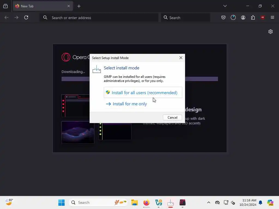This screenshot has width=279, height=209.
Task: Cancel the GIMP setup dialog
Action: click(172, 118)
